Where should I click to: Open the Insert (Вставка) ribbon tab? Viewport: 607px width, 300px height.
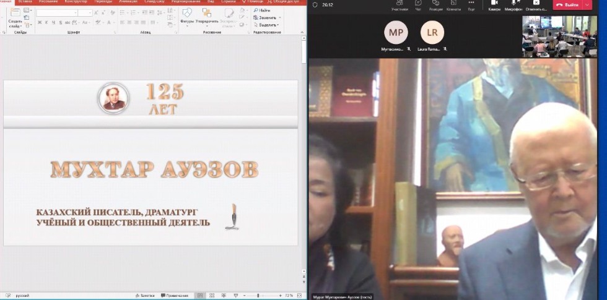click(25, 2)
